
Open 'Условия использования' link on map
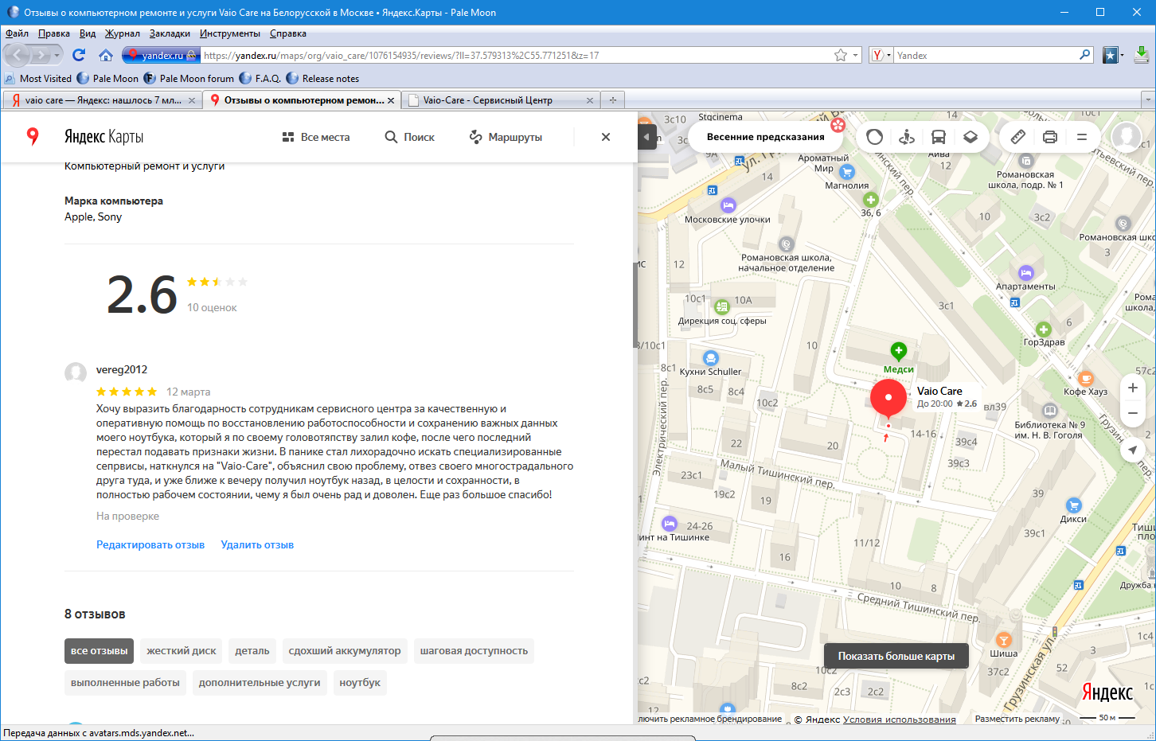point(899,720)
